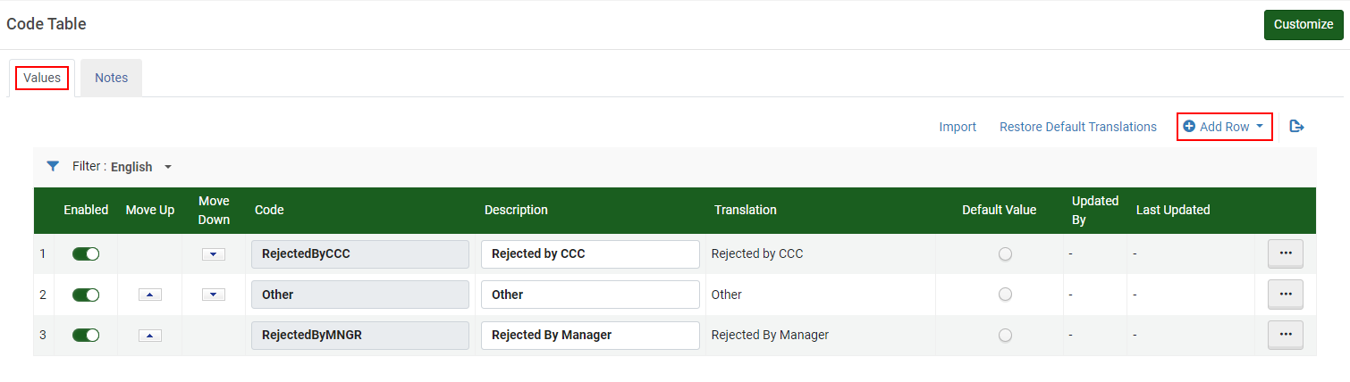Screen dimensions: 1350x382
Task: Set Rejected By Manager as default value
Action: tap(1005, 336)
